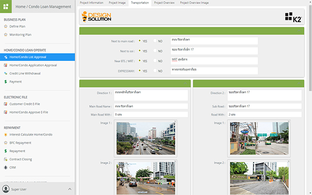This screenshot has height=195, width=312.
Task: Click the Home/Condo Application Approval icon
Action: 6,65
